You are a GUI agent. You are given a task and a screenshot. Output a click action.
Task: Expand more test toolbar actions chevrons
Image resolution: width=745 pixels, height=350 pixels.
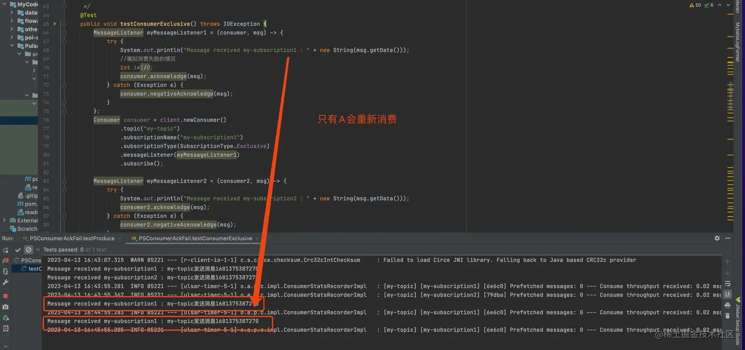pyautogui.click(x=38, y=250)
